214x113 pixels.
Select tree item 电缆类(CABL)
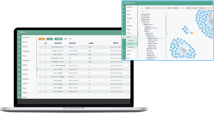147,30
